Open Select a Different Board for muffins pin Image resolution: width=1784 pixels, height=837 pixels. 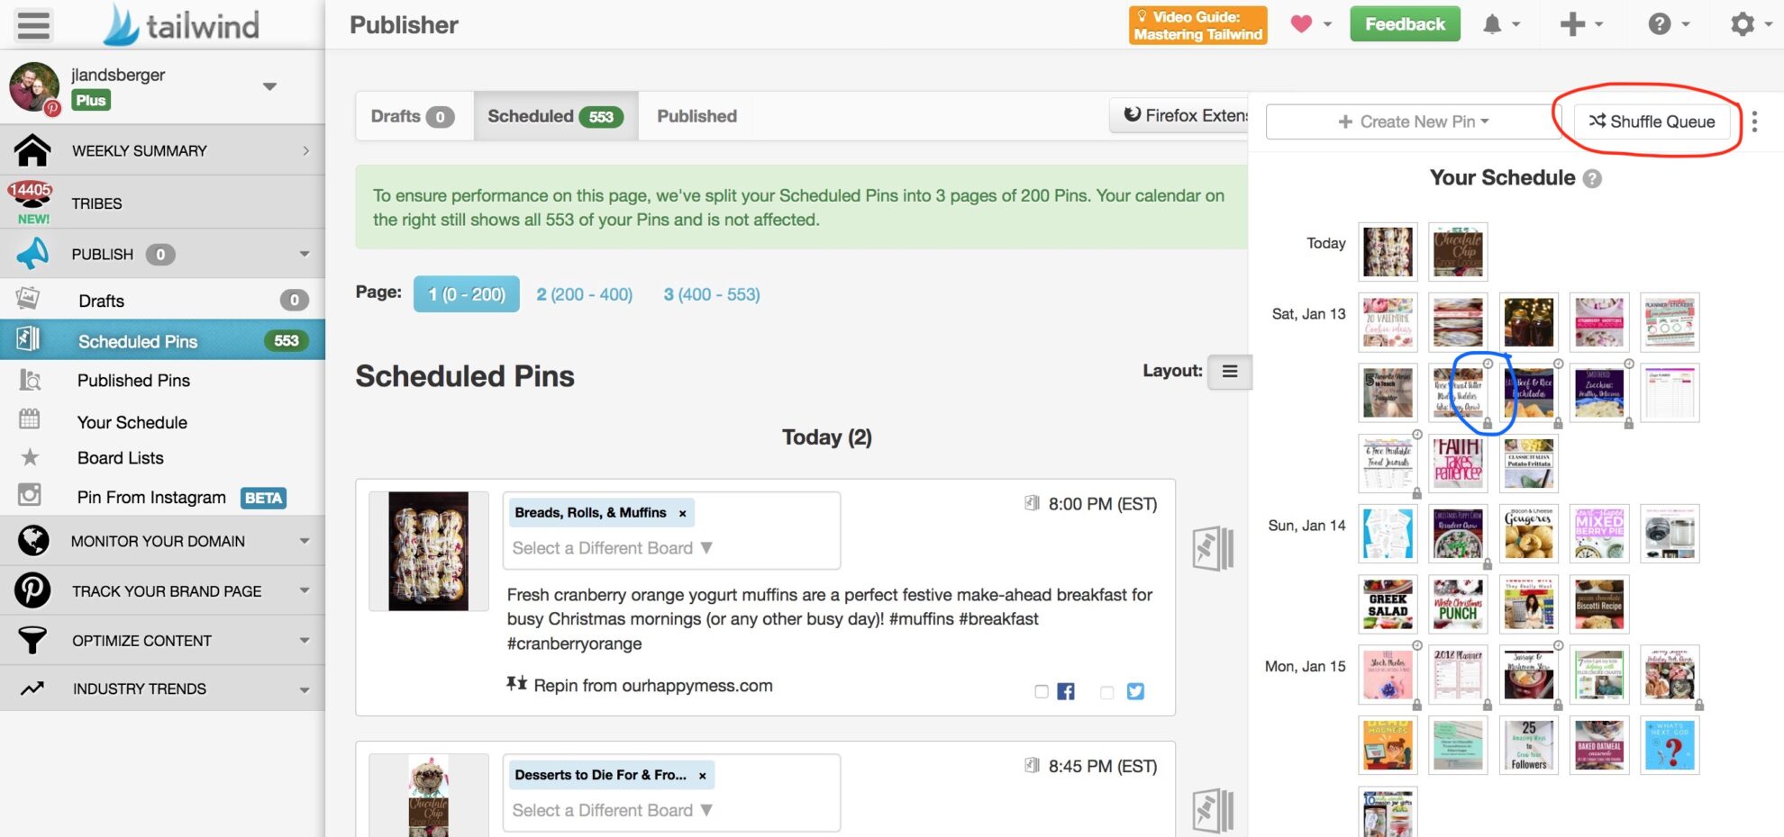pyautogui.click(x=613, y=548)
